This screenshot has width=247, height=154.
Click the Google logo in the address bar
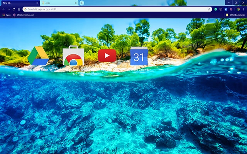[25, 9]
